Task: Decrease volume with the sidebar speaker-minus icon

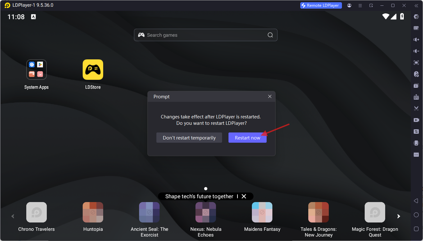Action: (x=416, y=51)
